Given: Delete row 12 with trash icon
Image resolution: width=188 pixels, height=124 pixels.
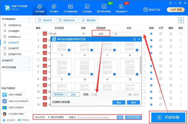Looking at the screenshot, I should tap(171, 104).
